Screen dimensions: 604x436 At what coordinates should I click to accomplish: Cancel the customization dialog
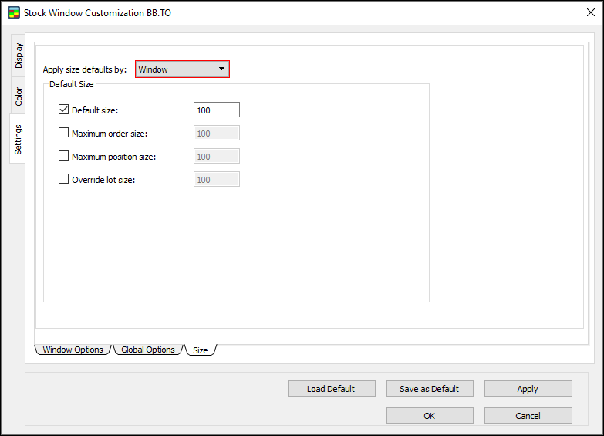click(528, 416)
